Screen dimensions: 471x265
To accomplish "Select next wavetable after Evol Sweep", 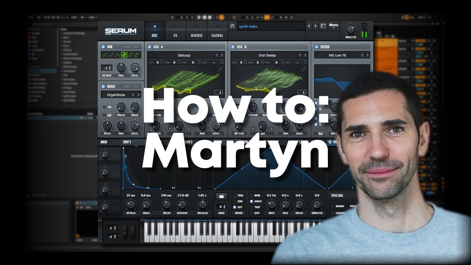I will click(x=305, y=55).
